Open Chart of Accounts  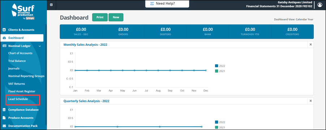click(20, 53)
